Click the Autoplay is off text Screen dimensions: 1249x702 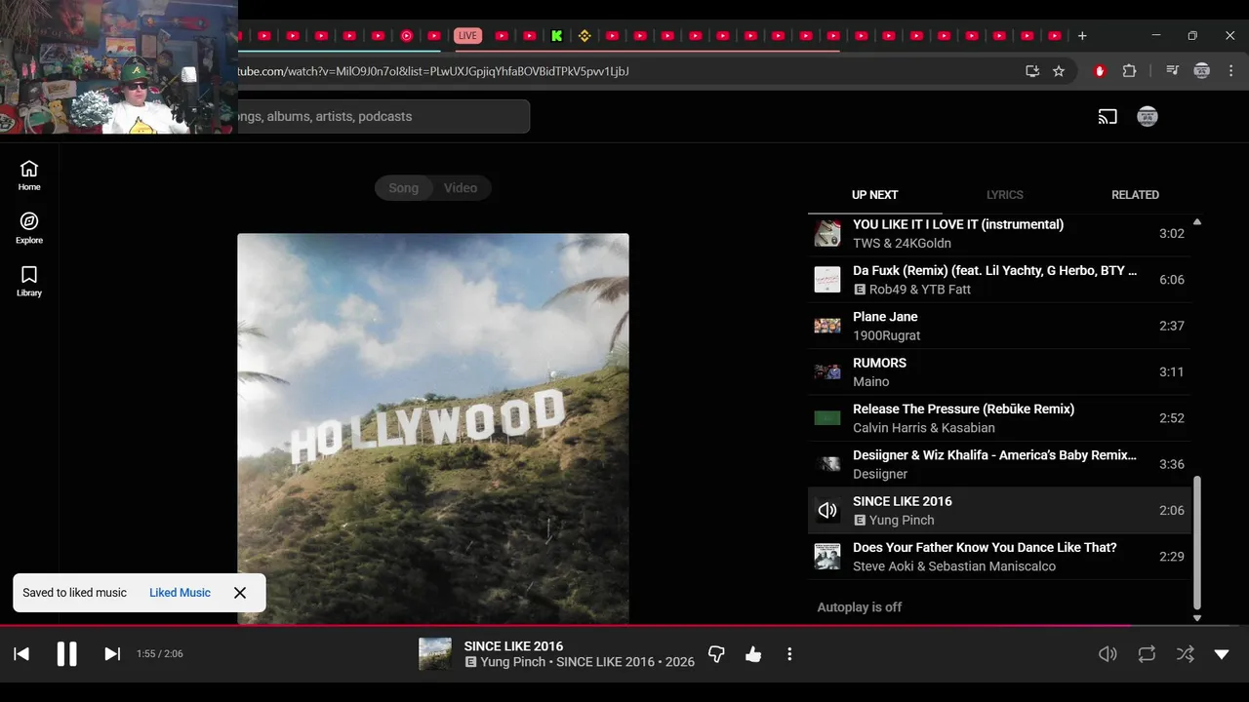(x=860, y=607)
